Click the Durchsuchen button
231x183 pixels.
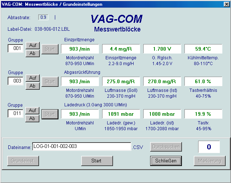[x=166, y=147]
